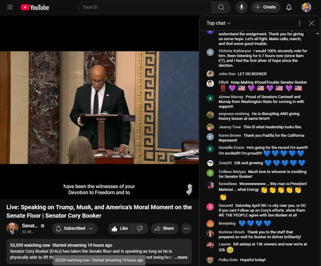
Task: Open account avatar menu
Action: (x=306, y=7)
